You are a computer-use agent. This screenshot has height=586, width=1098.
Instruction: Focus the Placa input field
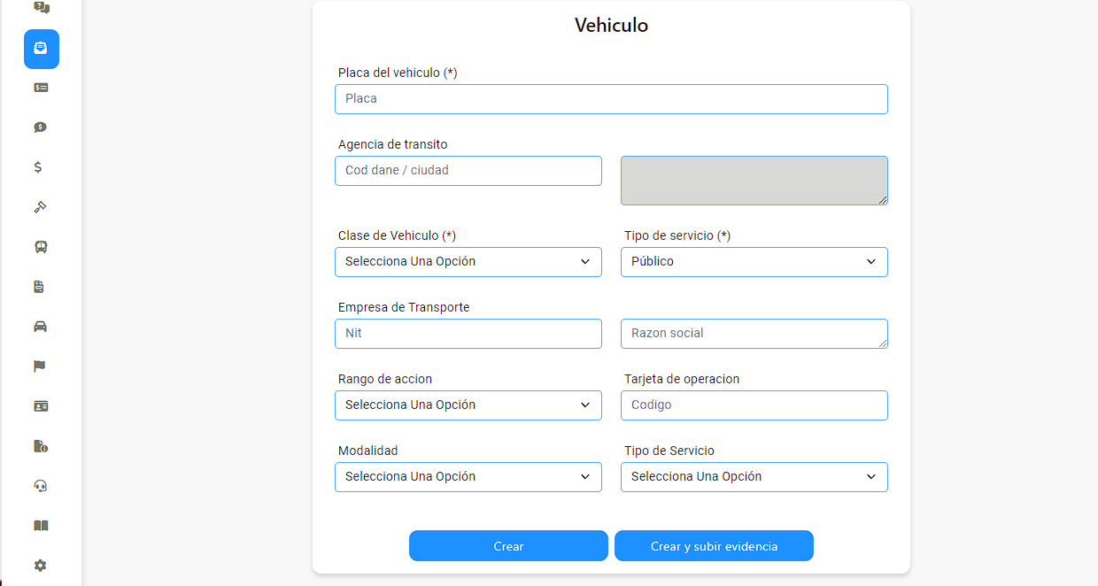coord(611,99)
